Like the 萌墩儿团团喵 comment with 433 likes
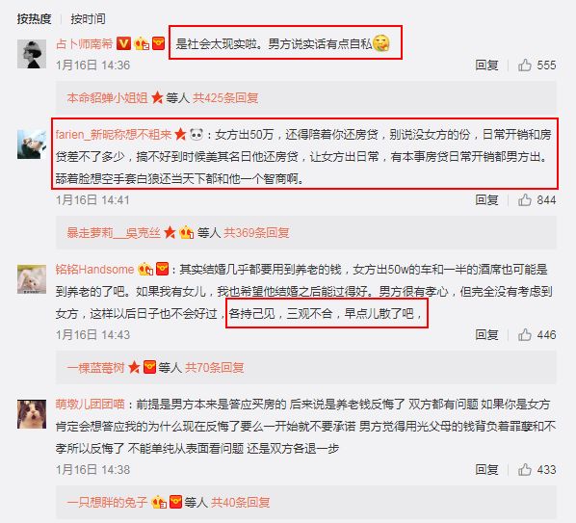 pyautogui.click(x=525, y=469)
